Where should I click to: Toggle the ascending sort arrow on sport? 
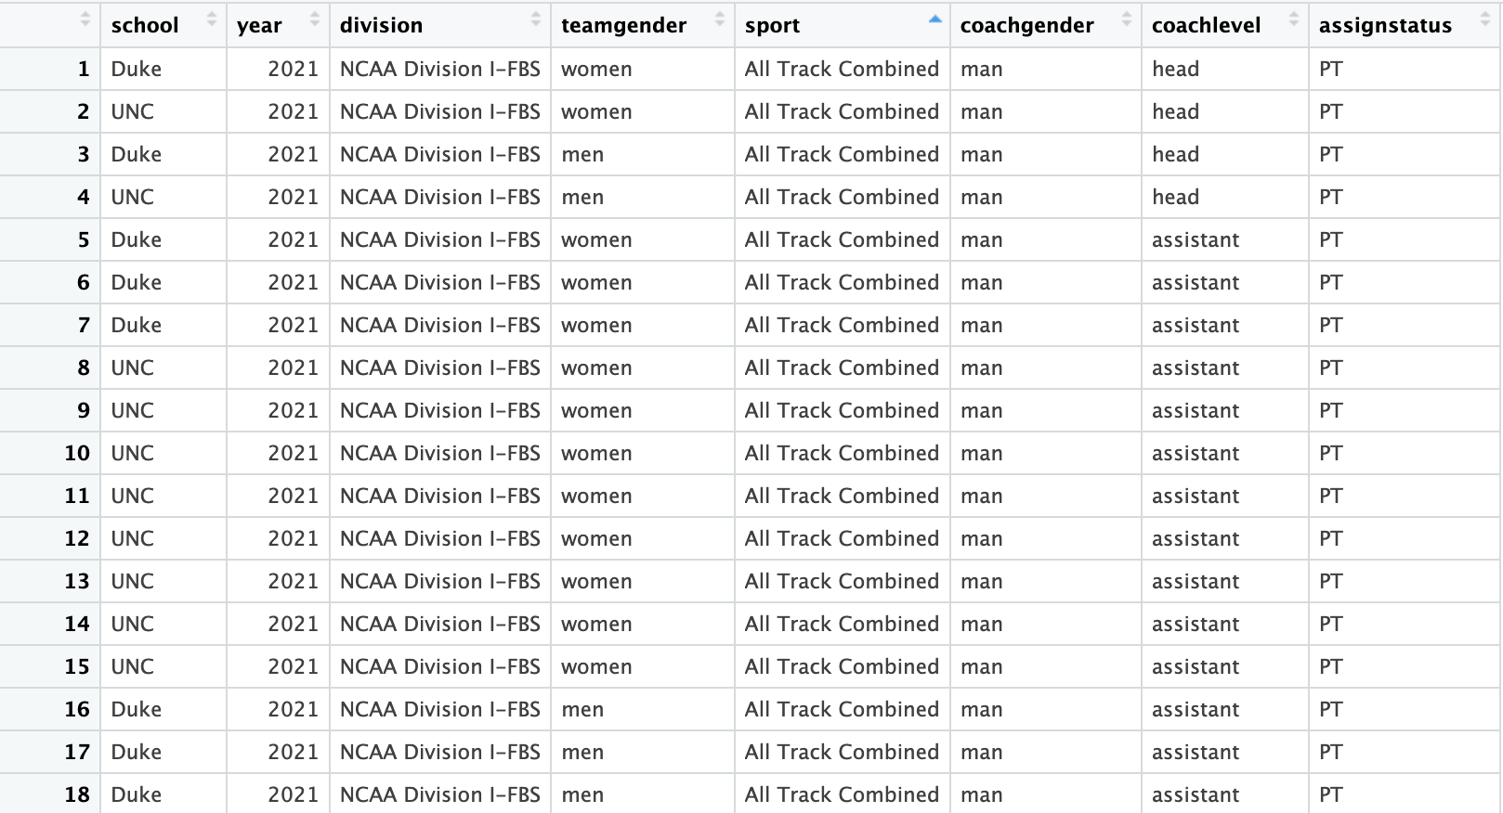pos(935,19)
